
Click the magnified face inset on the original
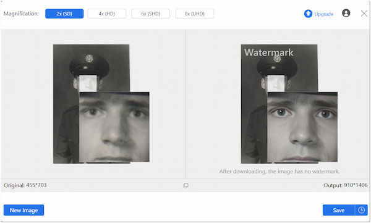click(114, 127)
